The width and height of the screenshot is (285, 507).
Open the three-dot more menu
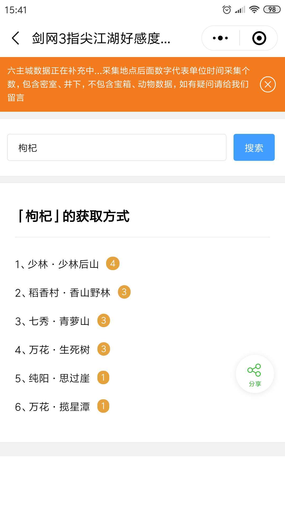point(220,38)
